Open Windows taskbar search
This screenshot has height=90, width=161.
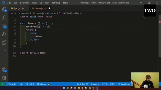68,88
